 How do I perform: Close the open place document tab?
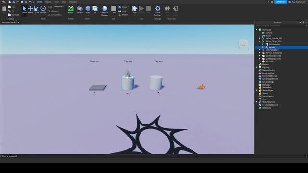coord(18,23)
